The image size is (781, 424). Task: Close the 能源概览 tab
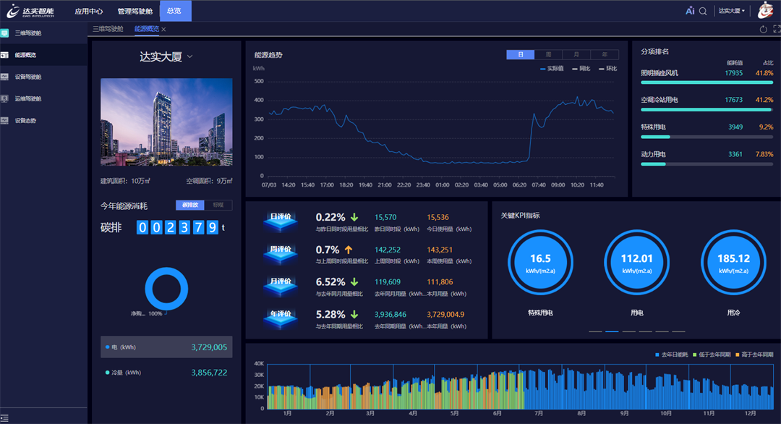coord(163,30)
